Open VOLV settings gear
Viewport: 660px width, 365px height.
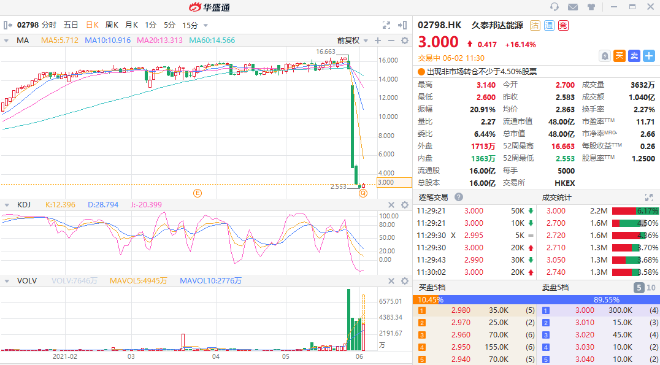pos(405,281)
